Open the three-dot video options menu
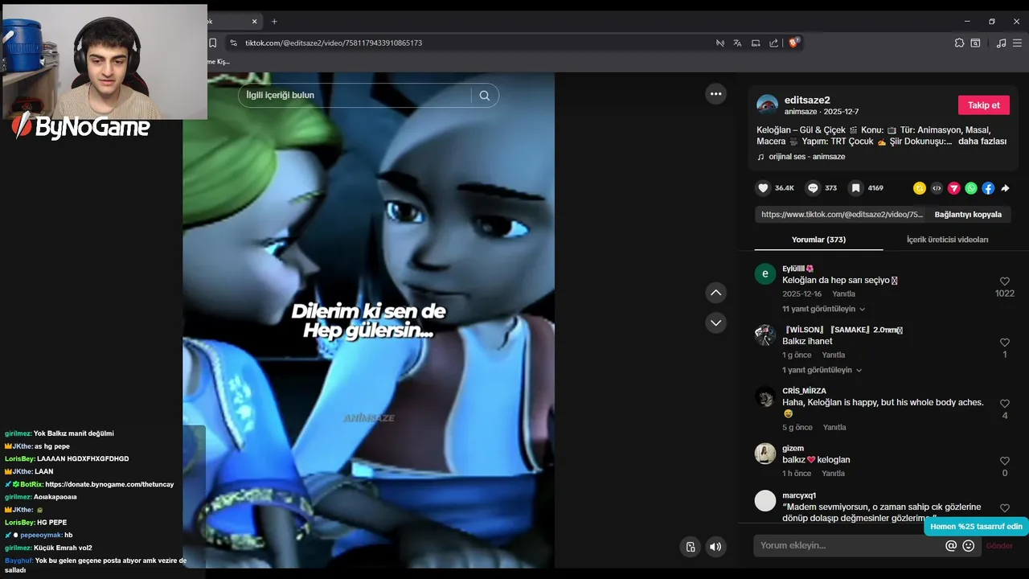This screenshot has width=1029, height=579. pyautogui.click(x=715, y=94)
